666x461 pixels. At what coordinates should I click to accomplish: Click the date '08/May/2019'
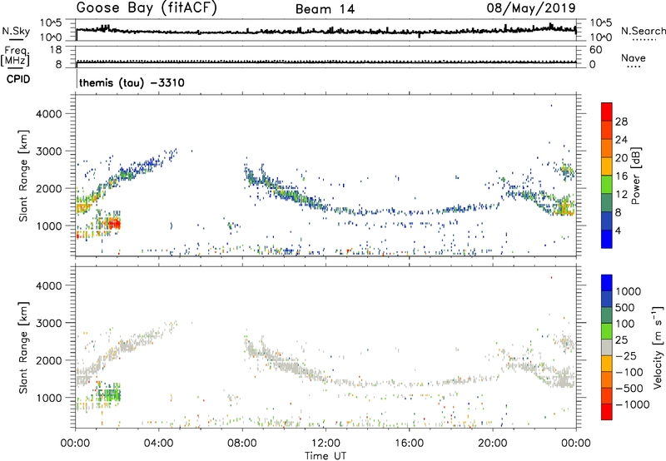(531, 7)
